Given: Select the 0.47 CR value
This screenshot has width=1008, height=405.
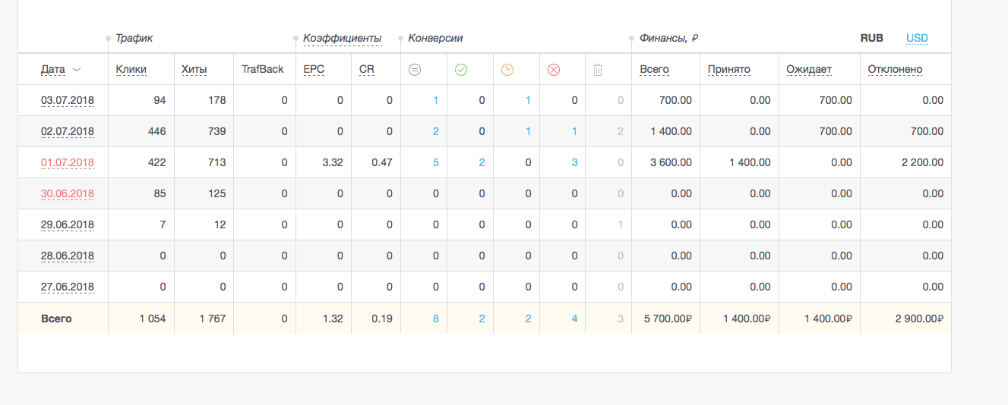Looking at the screenshot, I should (x=382, y=162).
